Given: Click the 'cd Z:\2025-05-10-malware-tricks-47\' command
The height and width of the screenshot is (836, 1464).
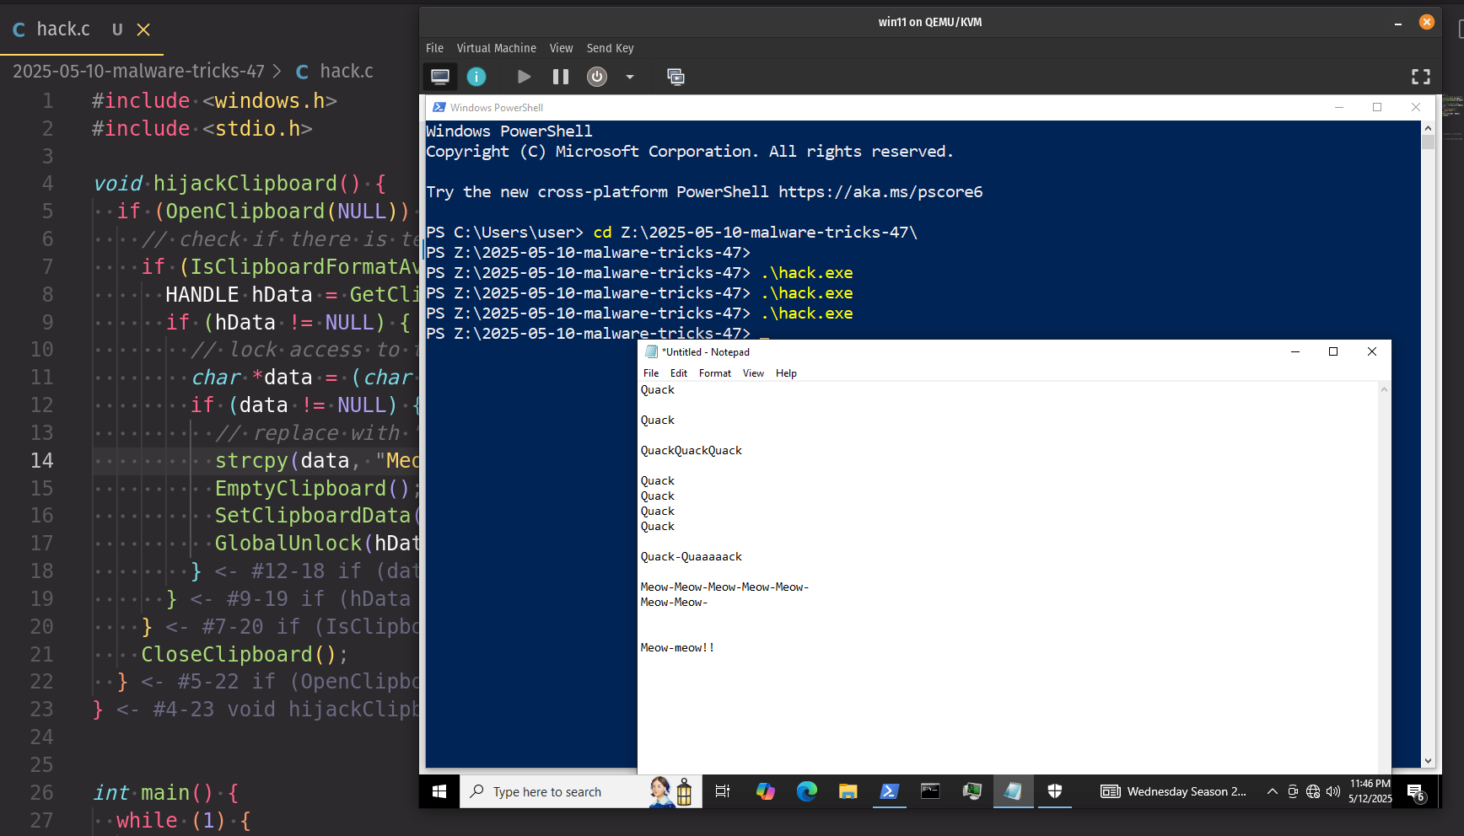Looking at the screenshot, I should click(755, 233).
